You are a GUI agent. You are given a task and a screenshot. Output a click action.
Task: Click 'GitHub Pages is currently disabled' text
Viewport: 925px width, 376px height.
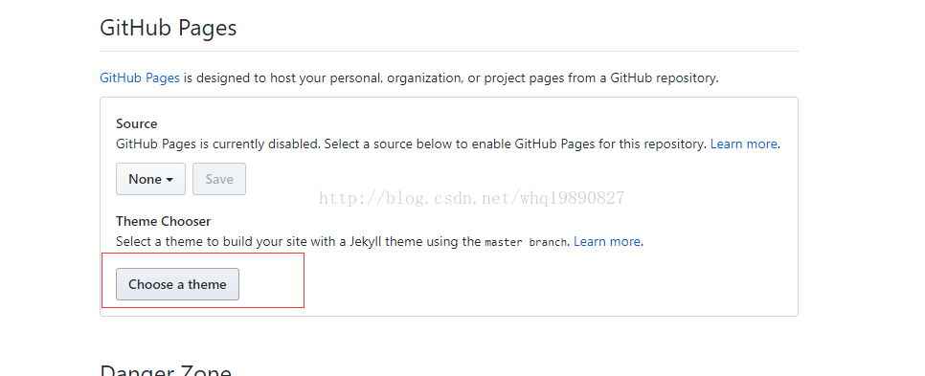coord(218,144)
